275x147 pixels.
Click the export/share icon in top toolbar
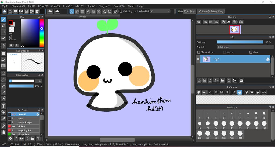[10, 11]
